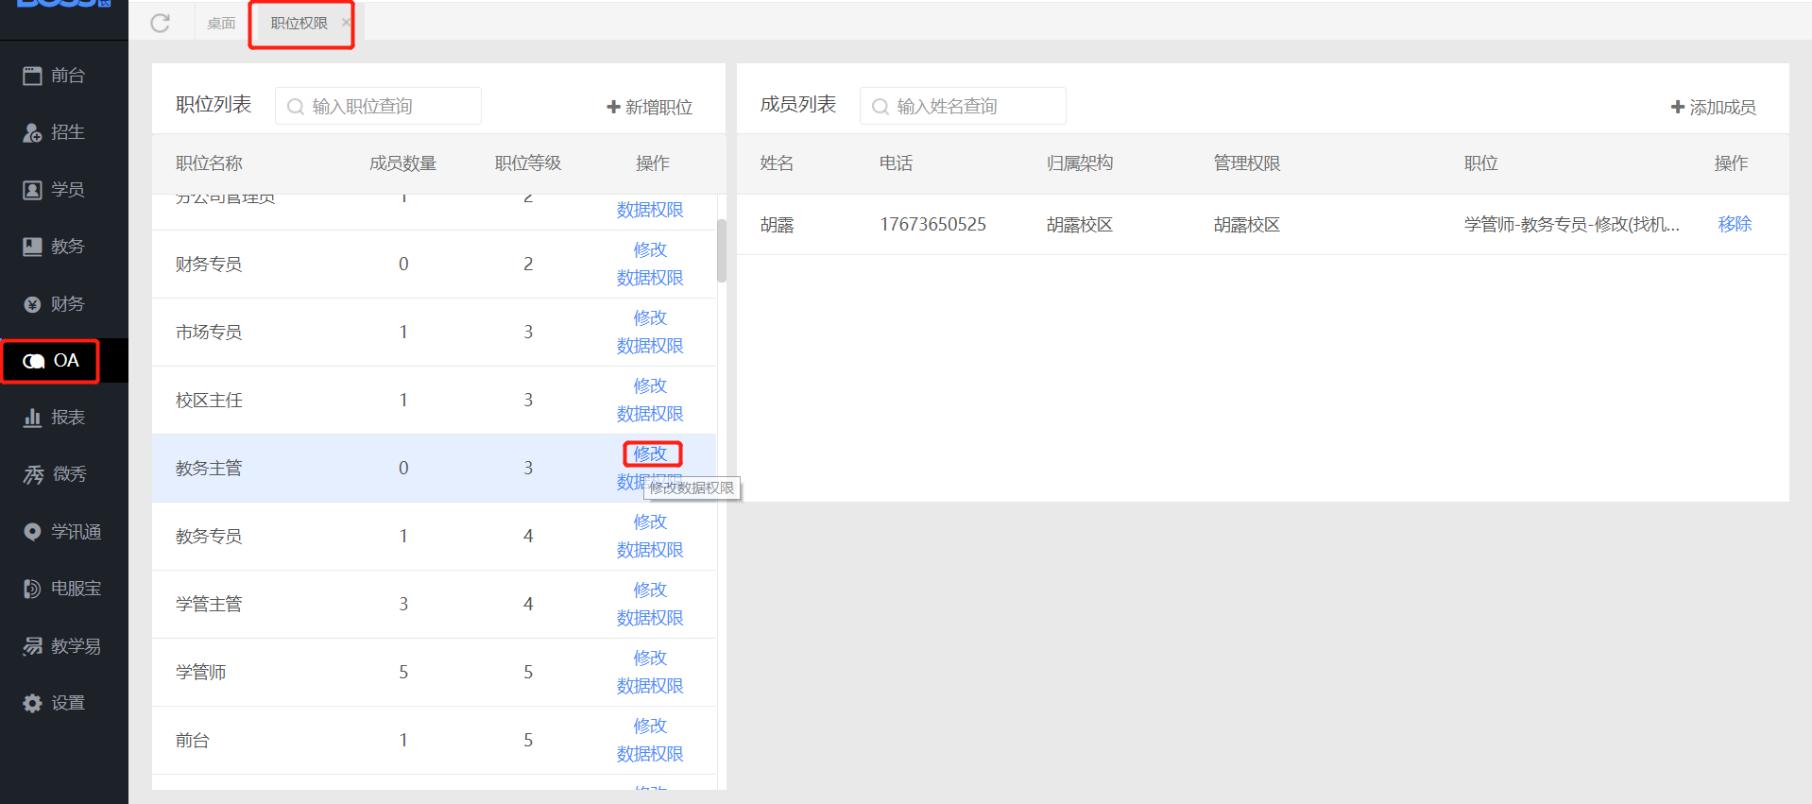The width and height of the screenshot is (1812, 804).
Task: Open 数据权限 for 校区主任
Action: (x=650, y=414)
